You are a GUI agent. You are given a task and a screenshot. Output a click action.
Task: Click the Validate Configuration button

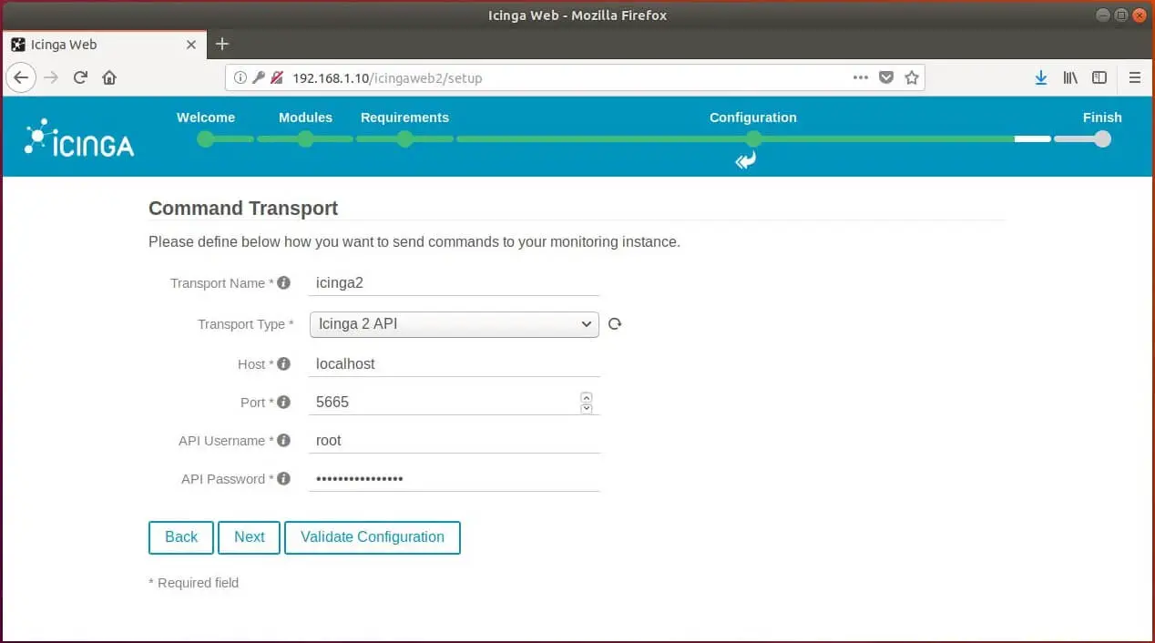point(373,537)
